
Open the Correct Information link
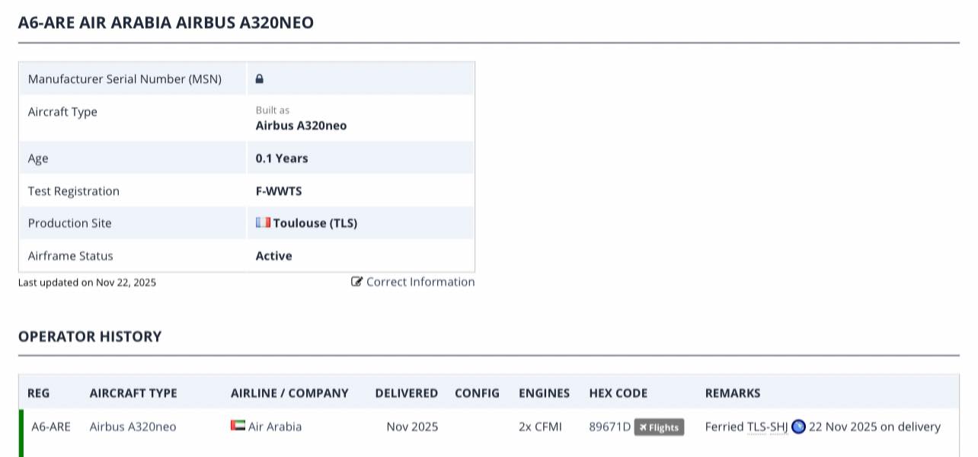[420, 282]
